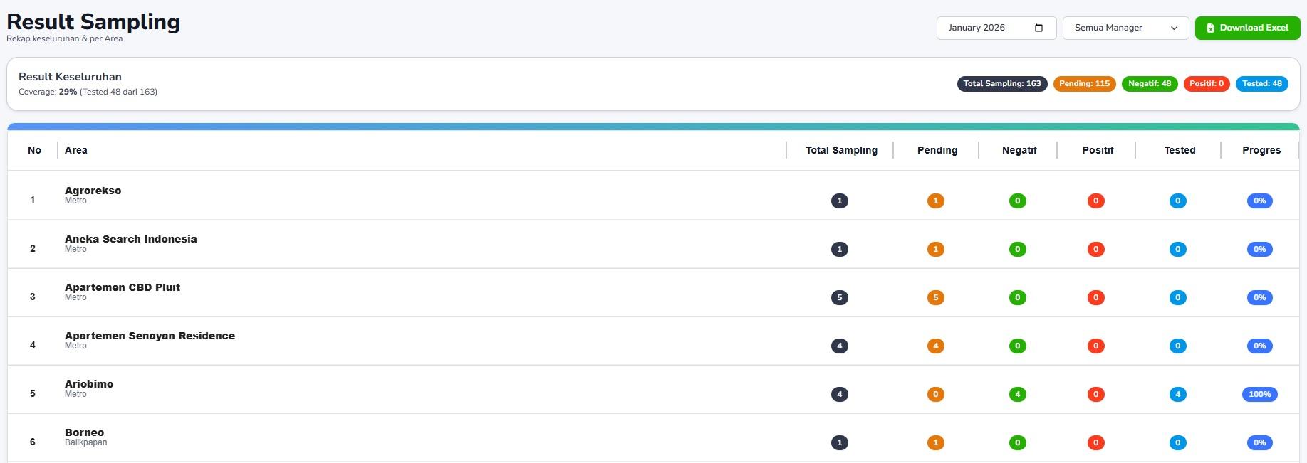Open the Semua Manager dropdown
Screen dimensions: 1307x463
point(1125,28)
